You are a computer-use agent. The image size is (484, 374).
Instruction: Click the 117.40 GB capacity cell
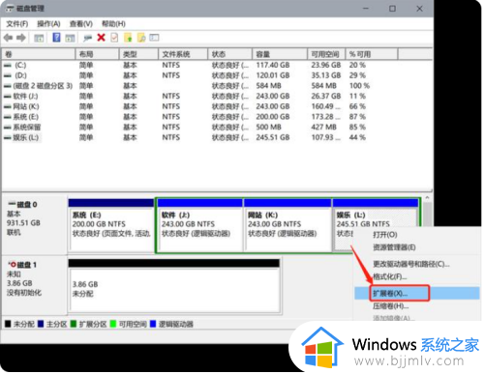tap(273, 66)
